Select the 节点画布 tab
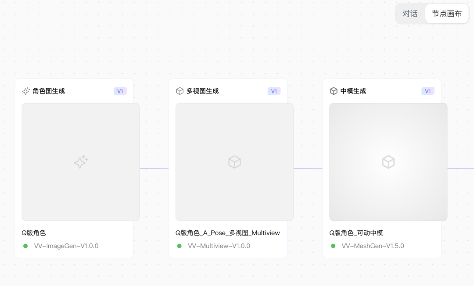The image size is (474, 286). coord(447,14)
